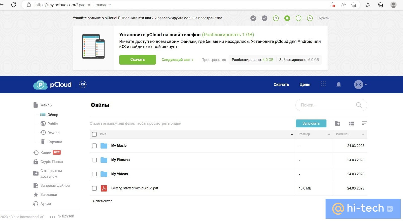
Task: Select current onboarding step four circle
Action: 287,18
